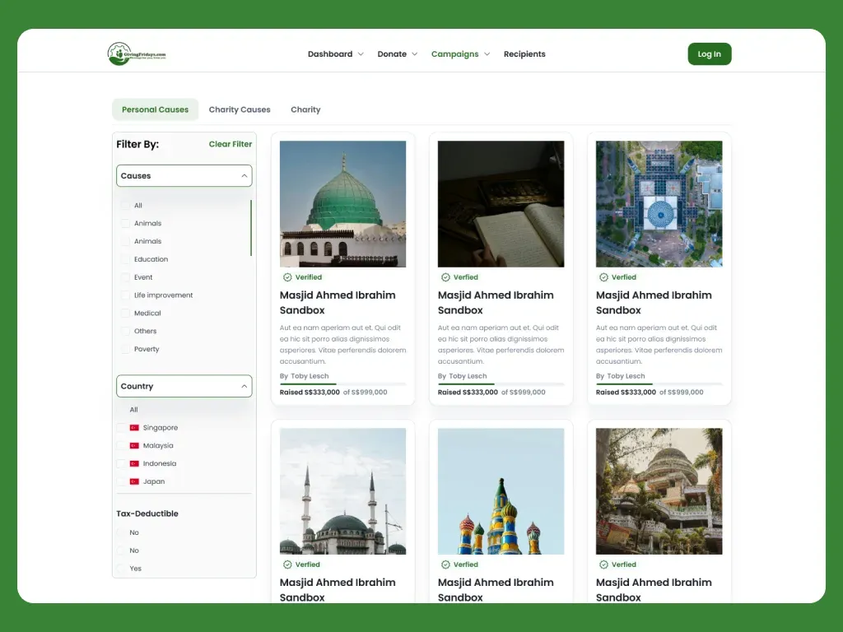
Task: Click verified check icon on white minarets mosque card
Action: 287,565
